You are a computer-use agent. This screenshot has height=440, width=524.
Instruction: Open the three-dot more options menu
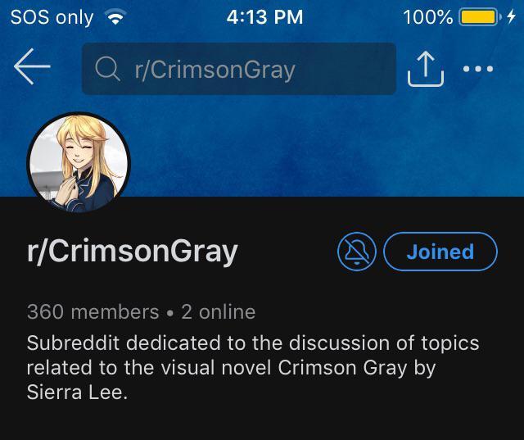[x=478, y=69]
